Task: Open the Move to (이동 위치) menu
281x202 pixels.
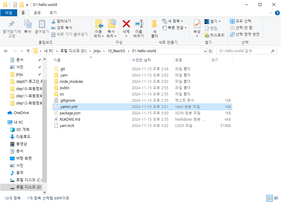Action: (99, 29)
